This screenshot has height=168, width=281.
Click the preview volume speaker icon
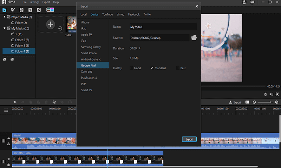point(272,94)
